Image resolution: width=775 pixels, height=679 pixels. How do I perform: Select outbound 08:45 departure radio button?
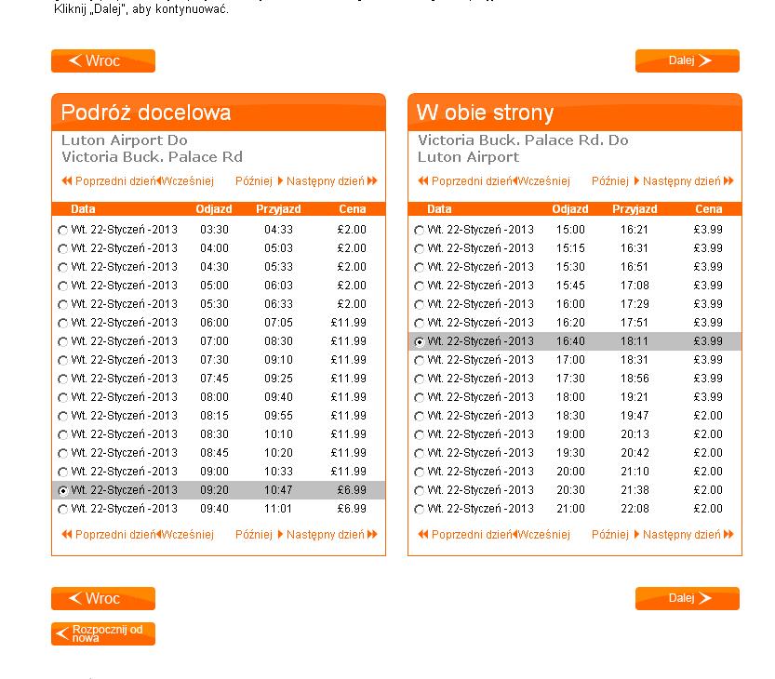(x=62, y=454)
